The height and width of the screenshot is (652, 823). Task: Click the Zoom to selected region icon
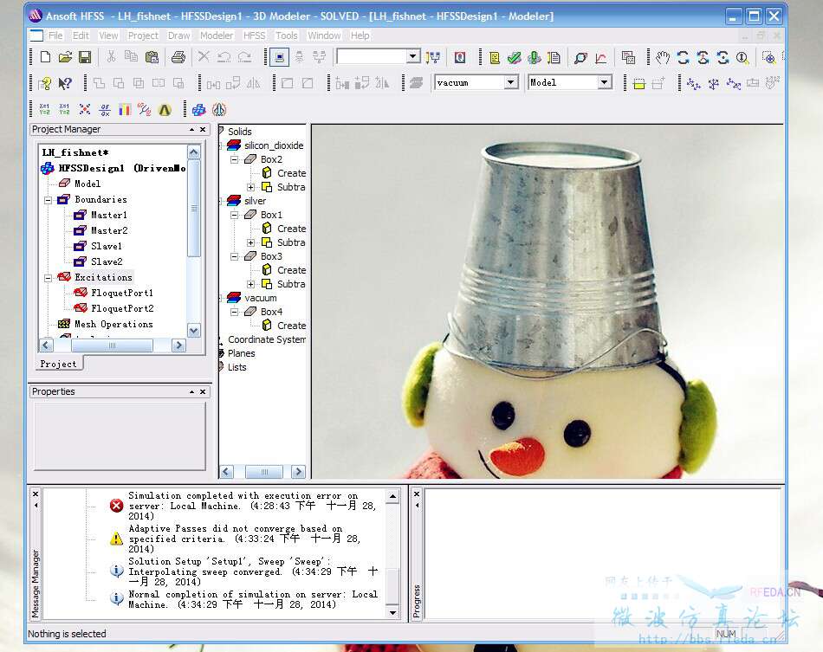768,57
